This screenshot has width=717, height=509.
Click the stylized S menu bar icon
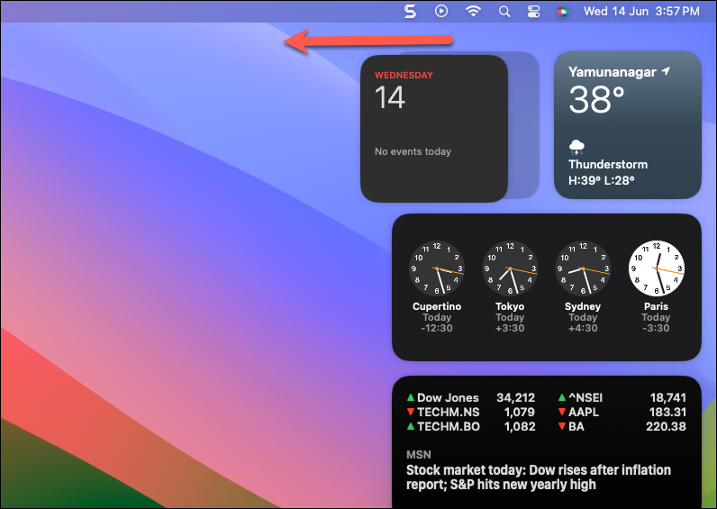click(x=410, y=12)
